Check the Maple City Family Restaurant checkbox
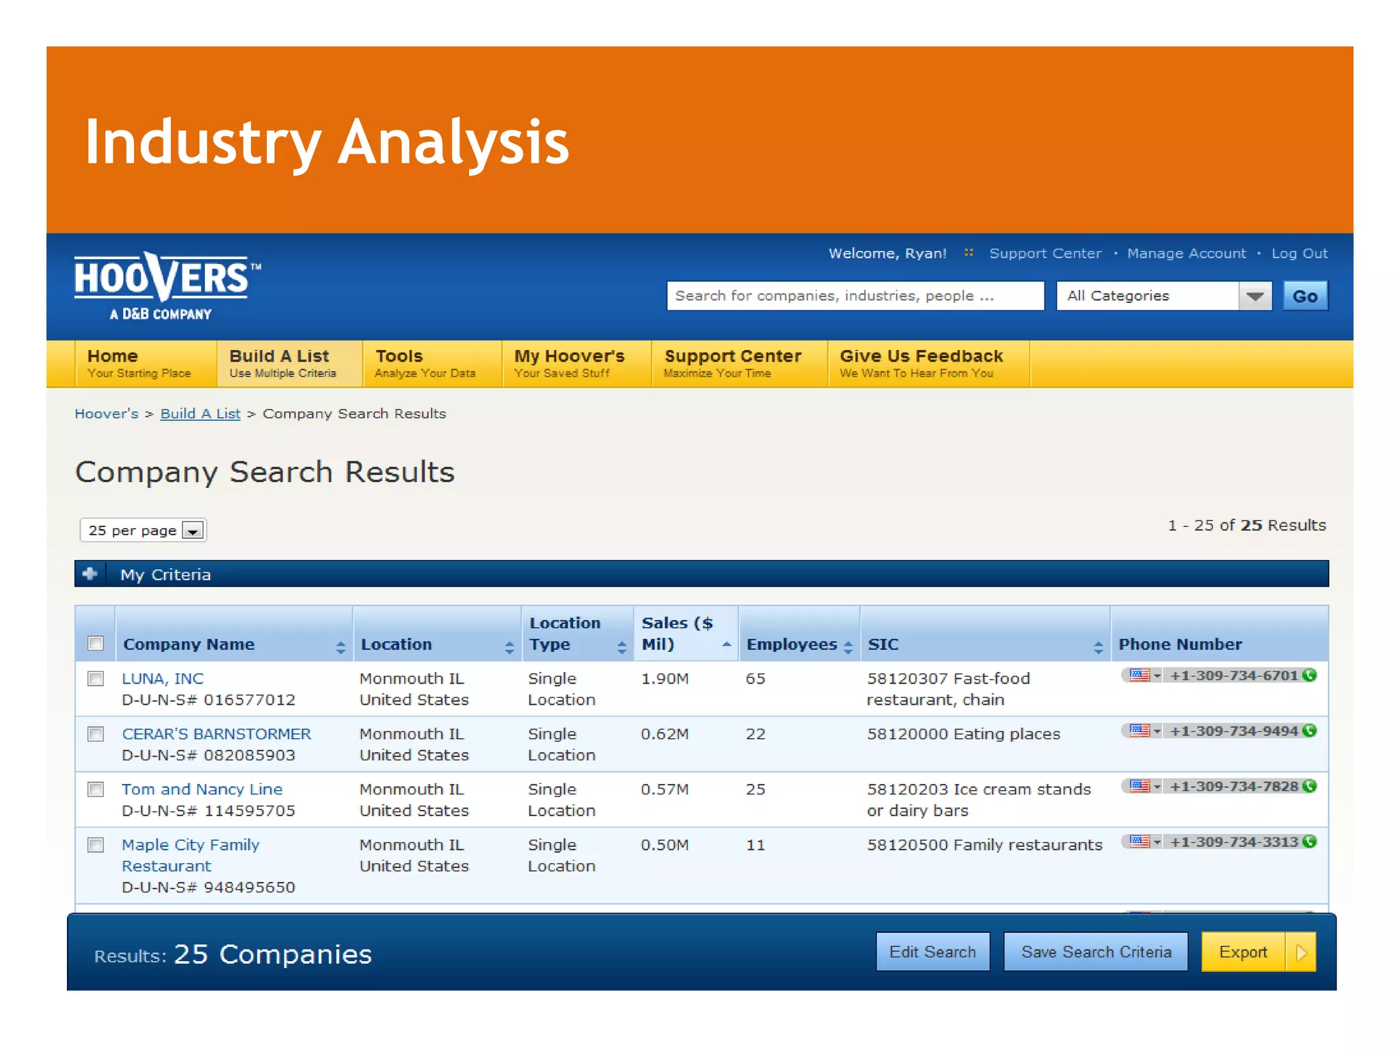 (96, 845)
